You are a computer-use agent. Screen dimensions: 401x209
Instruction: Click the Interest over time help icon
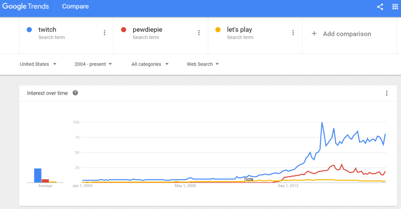pos(75,93)
